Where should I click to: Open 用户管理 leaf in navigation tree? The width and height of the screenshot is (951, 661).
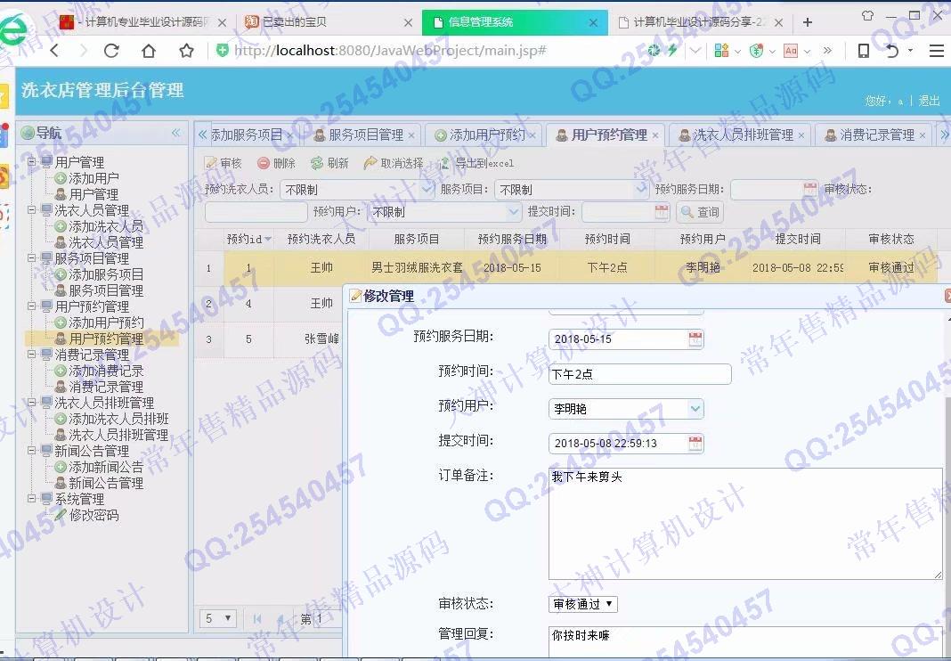click(93, 194)
